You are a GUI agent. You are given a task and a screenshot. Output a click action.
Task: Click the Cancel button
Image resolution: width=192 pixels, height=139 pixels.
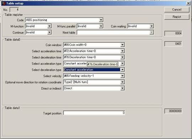177,10
